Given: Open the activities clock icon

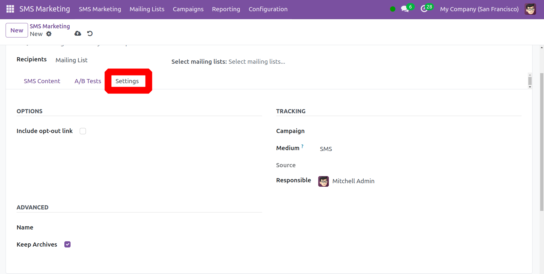Looking at the screenshot, I should (424, 9).
